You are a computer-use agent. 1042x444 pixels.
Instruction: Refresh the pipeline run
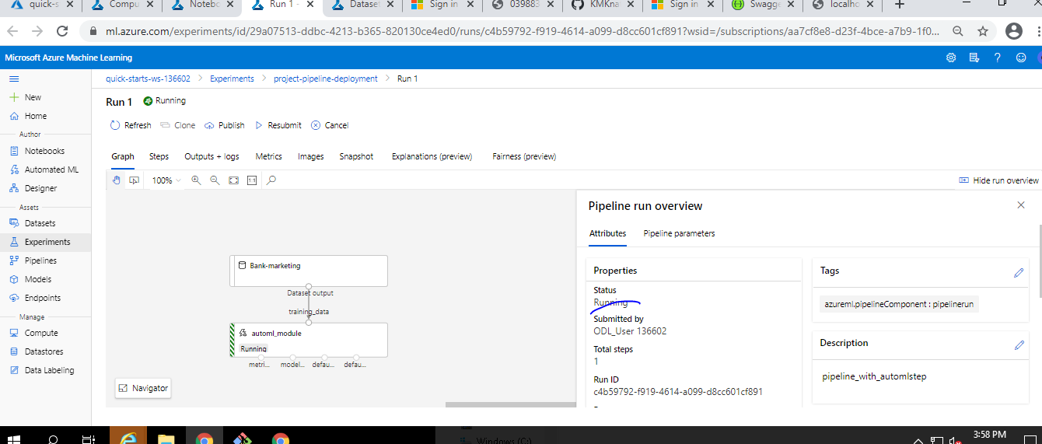[131, 125]
